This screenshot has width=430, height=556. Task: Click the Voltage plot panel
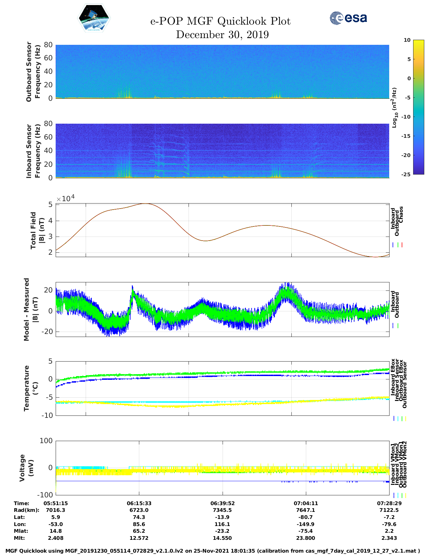pos(222,468)
